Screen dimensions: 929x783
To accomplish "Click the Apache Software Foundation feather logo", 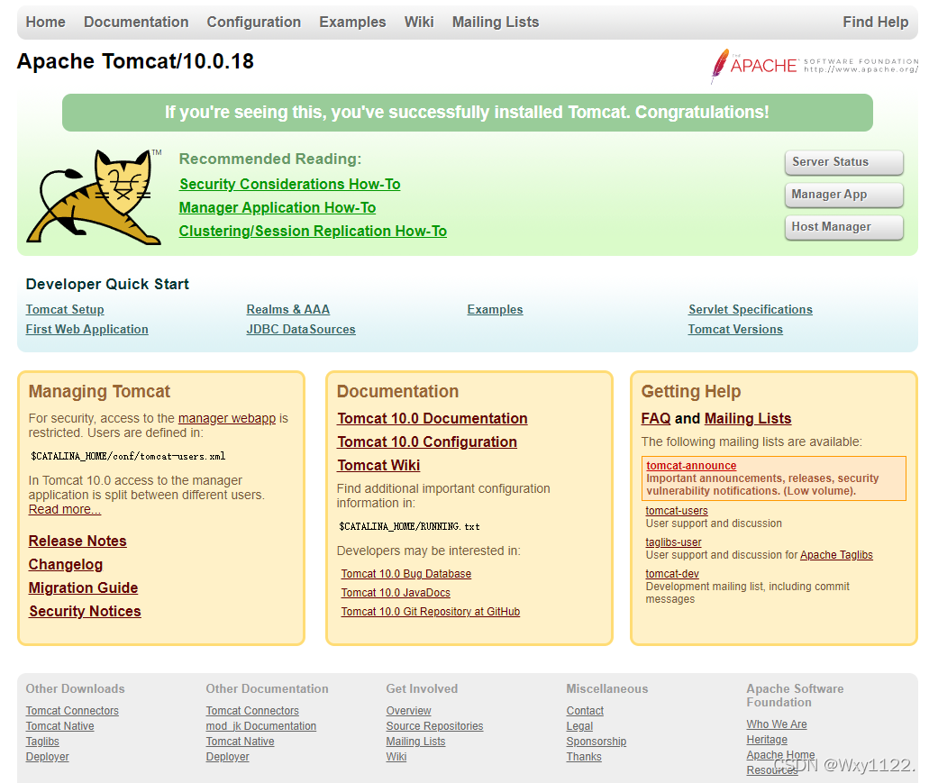I will 815,66.
